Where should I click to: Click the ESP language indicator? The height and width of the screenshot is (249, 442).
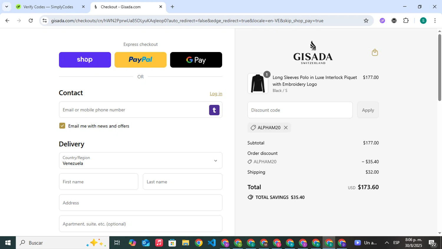[x=396, y=243]
